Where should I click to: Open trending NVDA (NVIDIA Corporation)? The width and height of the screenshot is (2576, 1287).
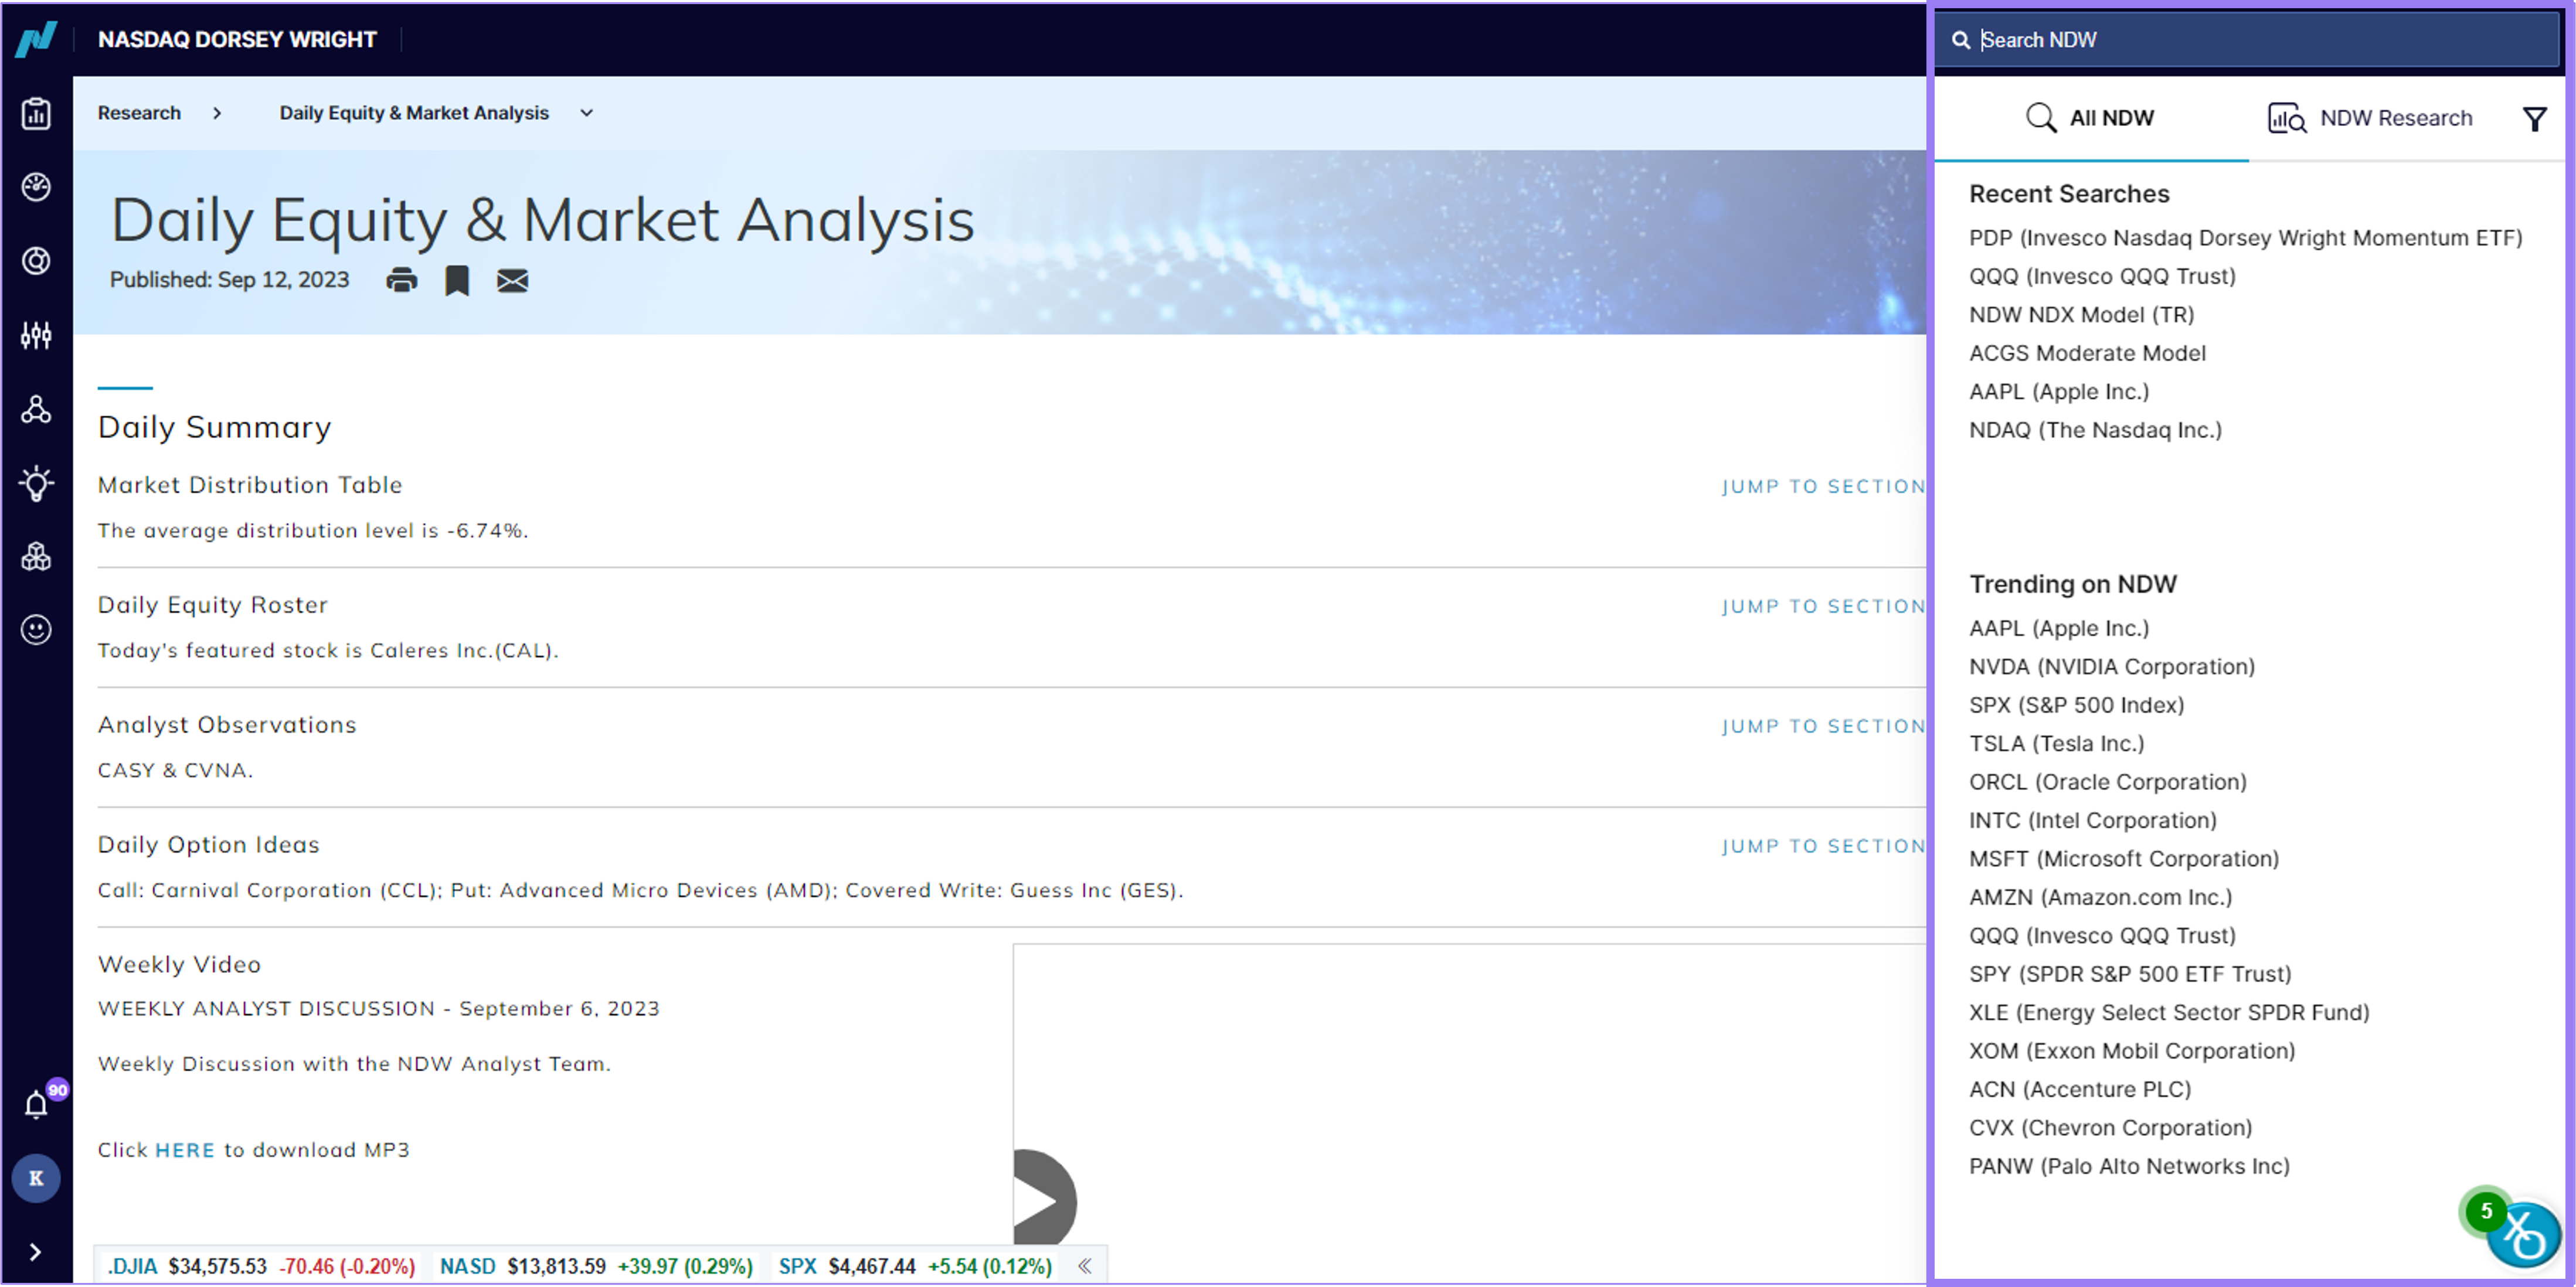[x=2112, y=667]
